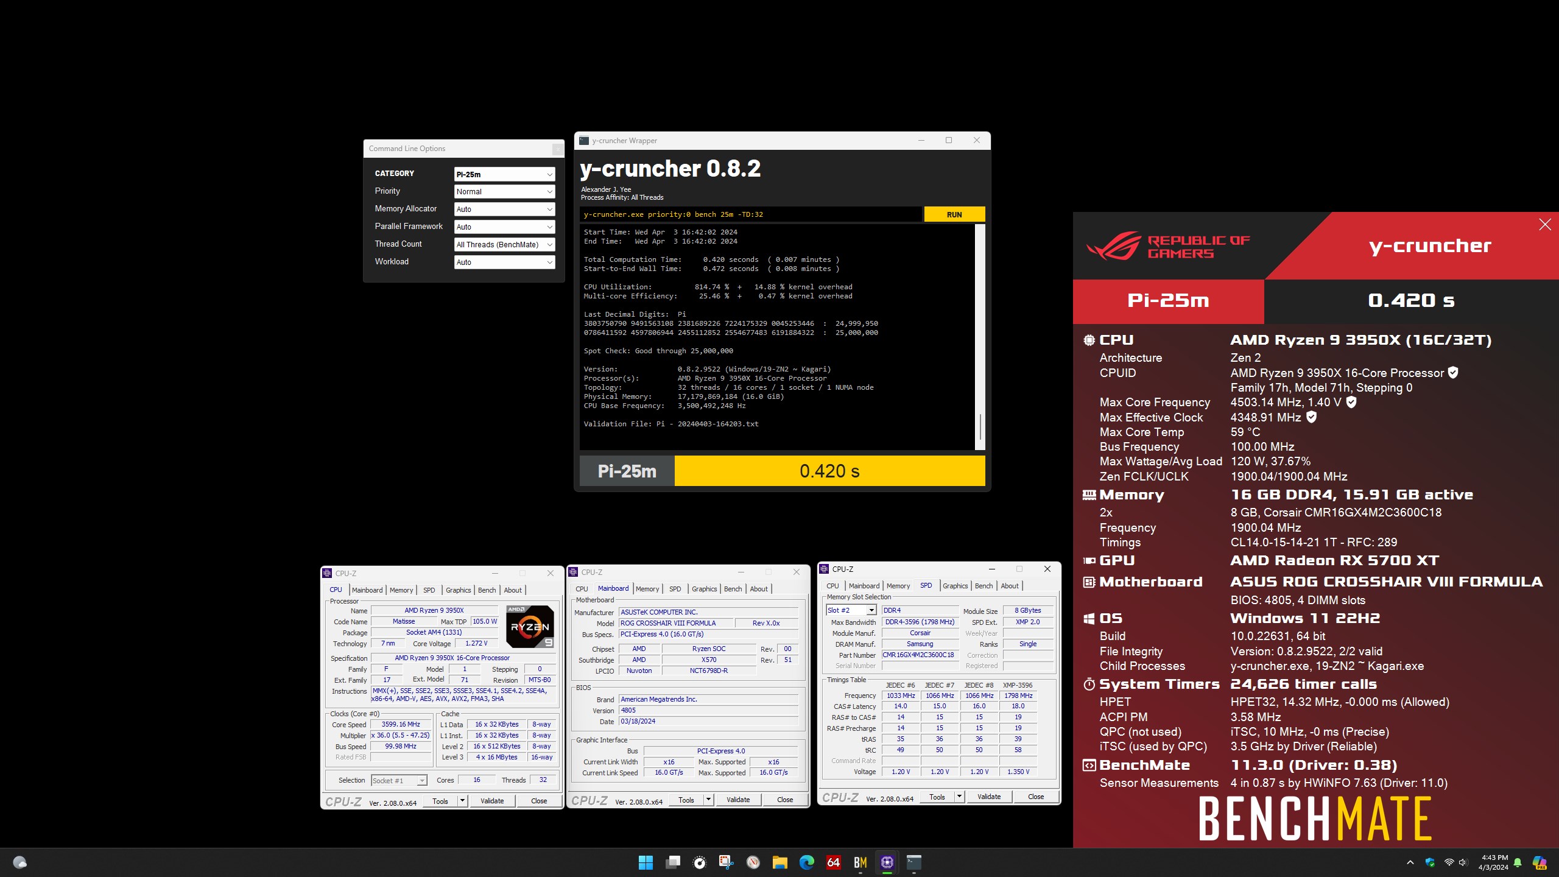Launch Microsoft Edge from the taskbar
The image size is (1559, 877).
tap(806, 862)
